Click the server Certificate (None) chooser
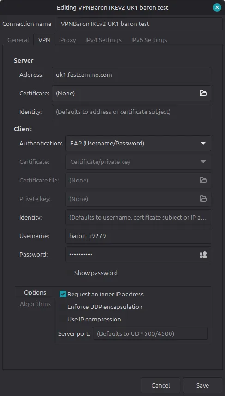The height and width of the screenshot is (396, 225). coord(131,93)
